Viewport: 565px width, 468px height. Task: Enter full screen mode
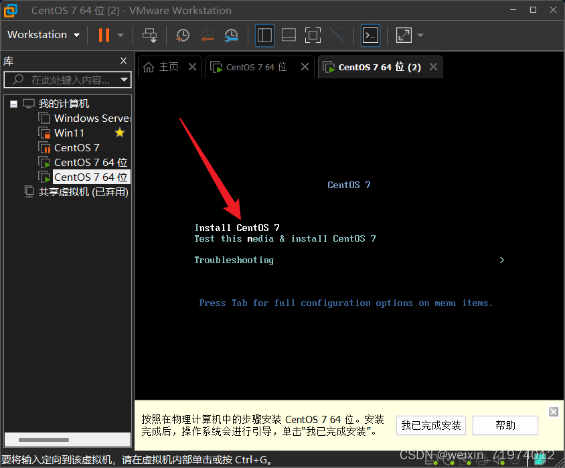[x=313, y=35]
